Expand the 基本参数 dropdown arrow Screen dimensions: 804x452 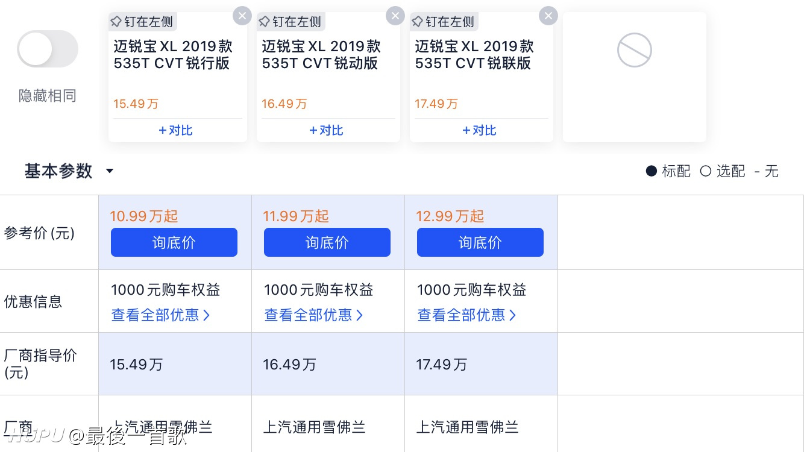[110, 171]
